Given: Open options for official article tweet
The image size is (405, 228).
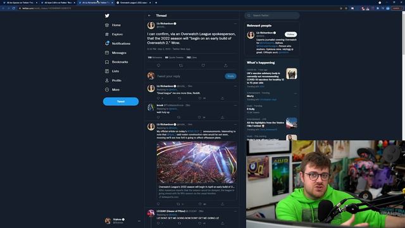Looking at the screenshot, I should (x=235, y=124).
